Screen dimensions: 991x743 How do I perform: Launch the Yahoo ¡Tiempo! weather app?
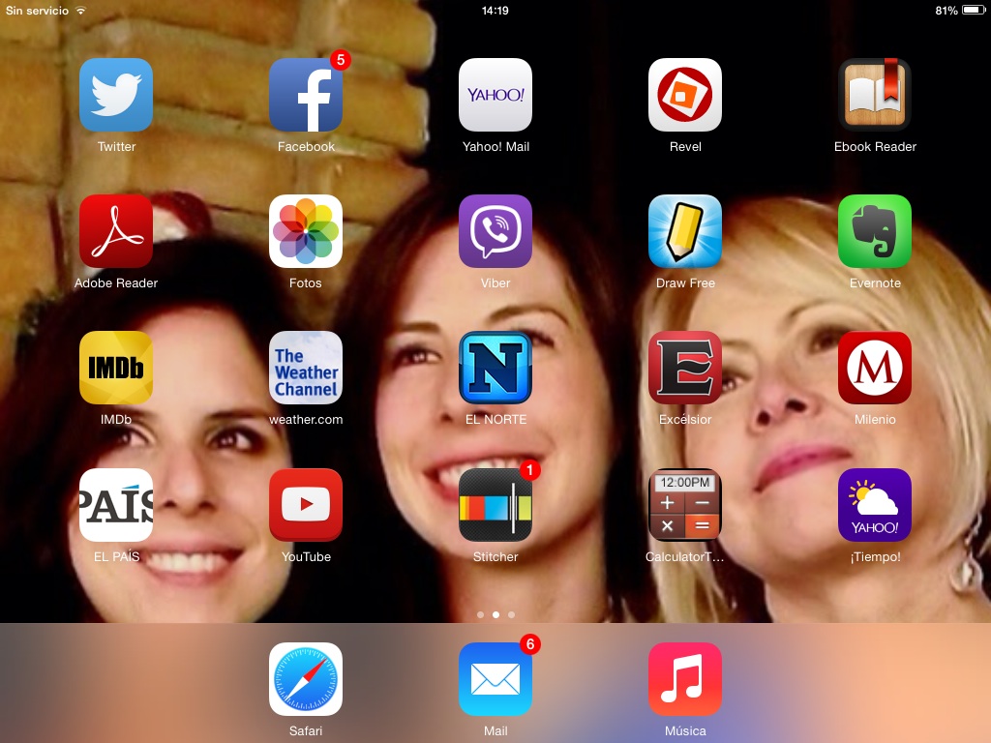(875, 505)
